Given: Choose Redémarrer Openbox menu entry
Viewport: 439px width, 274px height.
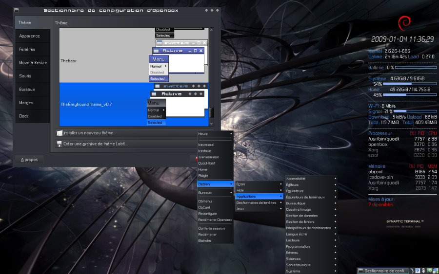Looking at the screenshot, I should [x=215, y=219].
